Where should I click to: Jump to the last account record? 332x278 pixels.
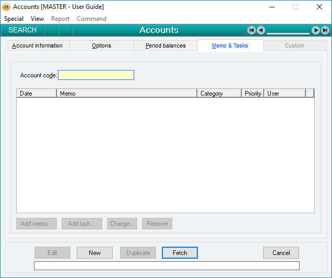click(x=325, y=30)
